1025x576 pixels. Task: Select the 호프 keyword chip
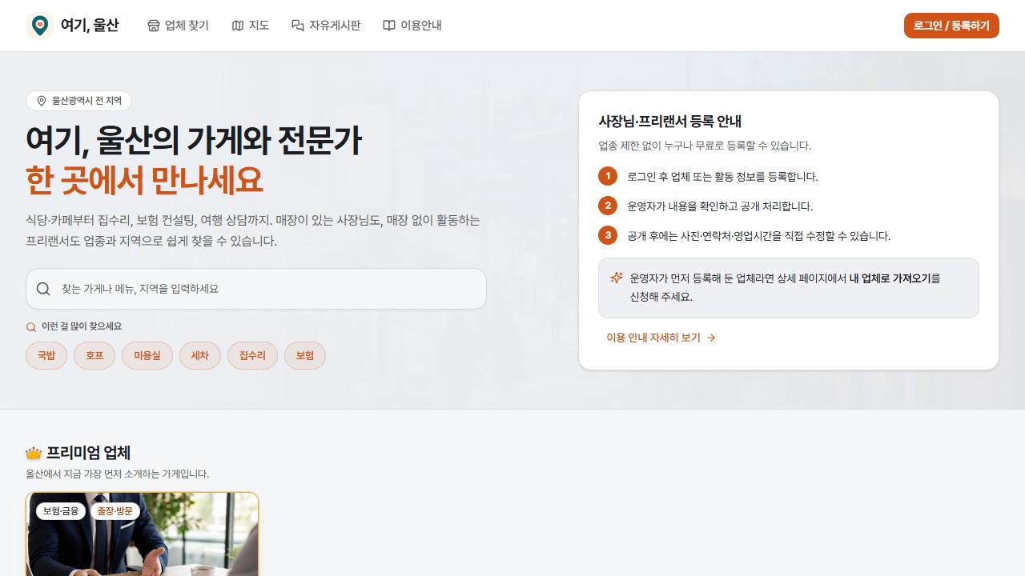pyautogui.click(x=94, y=356)
